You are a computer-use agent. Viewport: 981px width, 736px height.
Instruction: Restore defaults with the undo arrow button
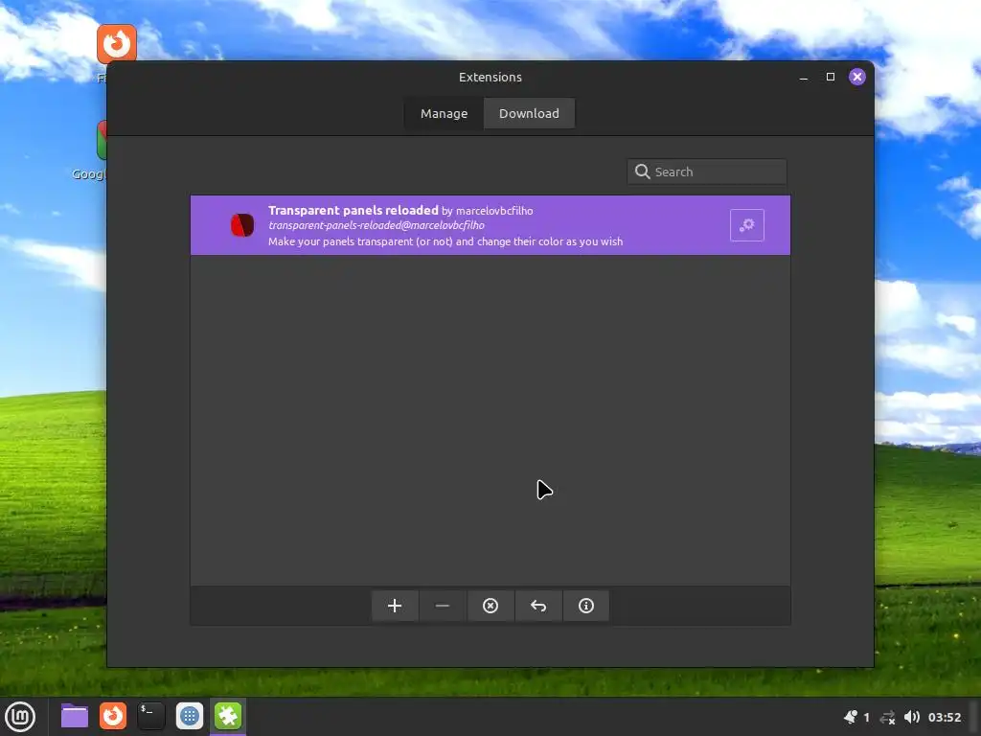coord(538,606)
